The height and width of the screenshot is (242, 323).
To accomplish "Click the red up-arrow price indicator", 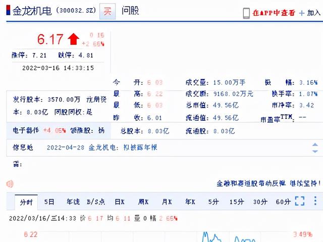I will (73, 39).
